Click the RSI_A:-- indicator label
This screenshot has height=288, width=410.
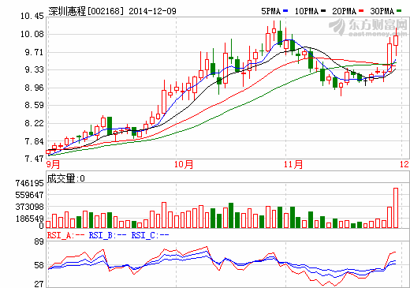click(65, 235)
